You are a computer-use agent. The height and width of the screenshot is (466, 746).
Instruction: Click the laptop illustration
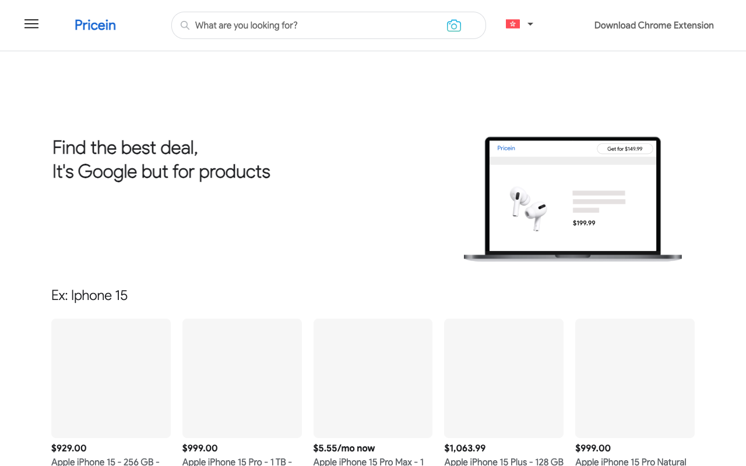tap(573, 199)
